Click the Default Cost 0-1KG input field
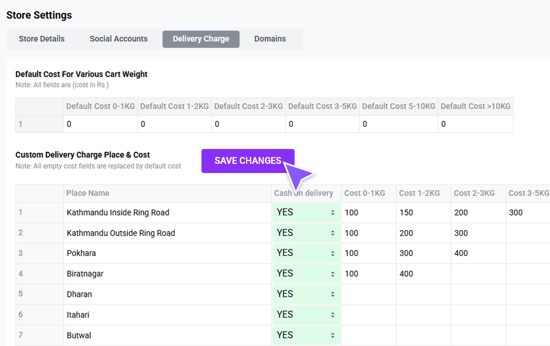The width and height of the screenshot is (550, 346). pyautogui.click(x=101, y=124)
